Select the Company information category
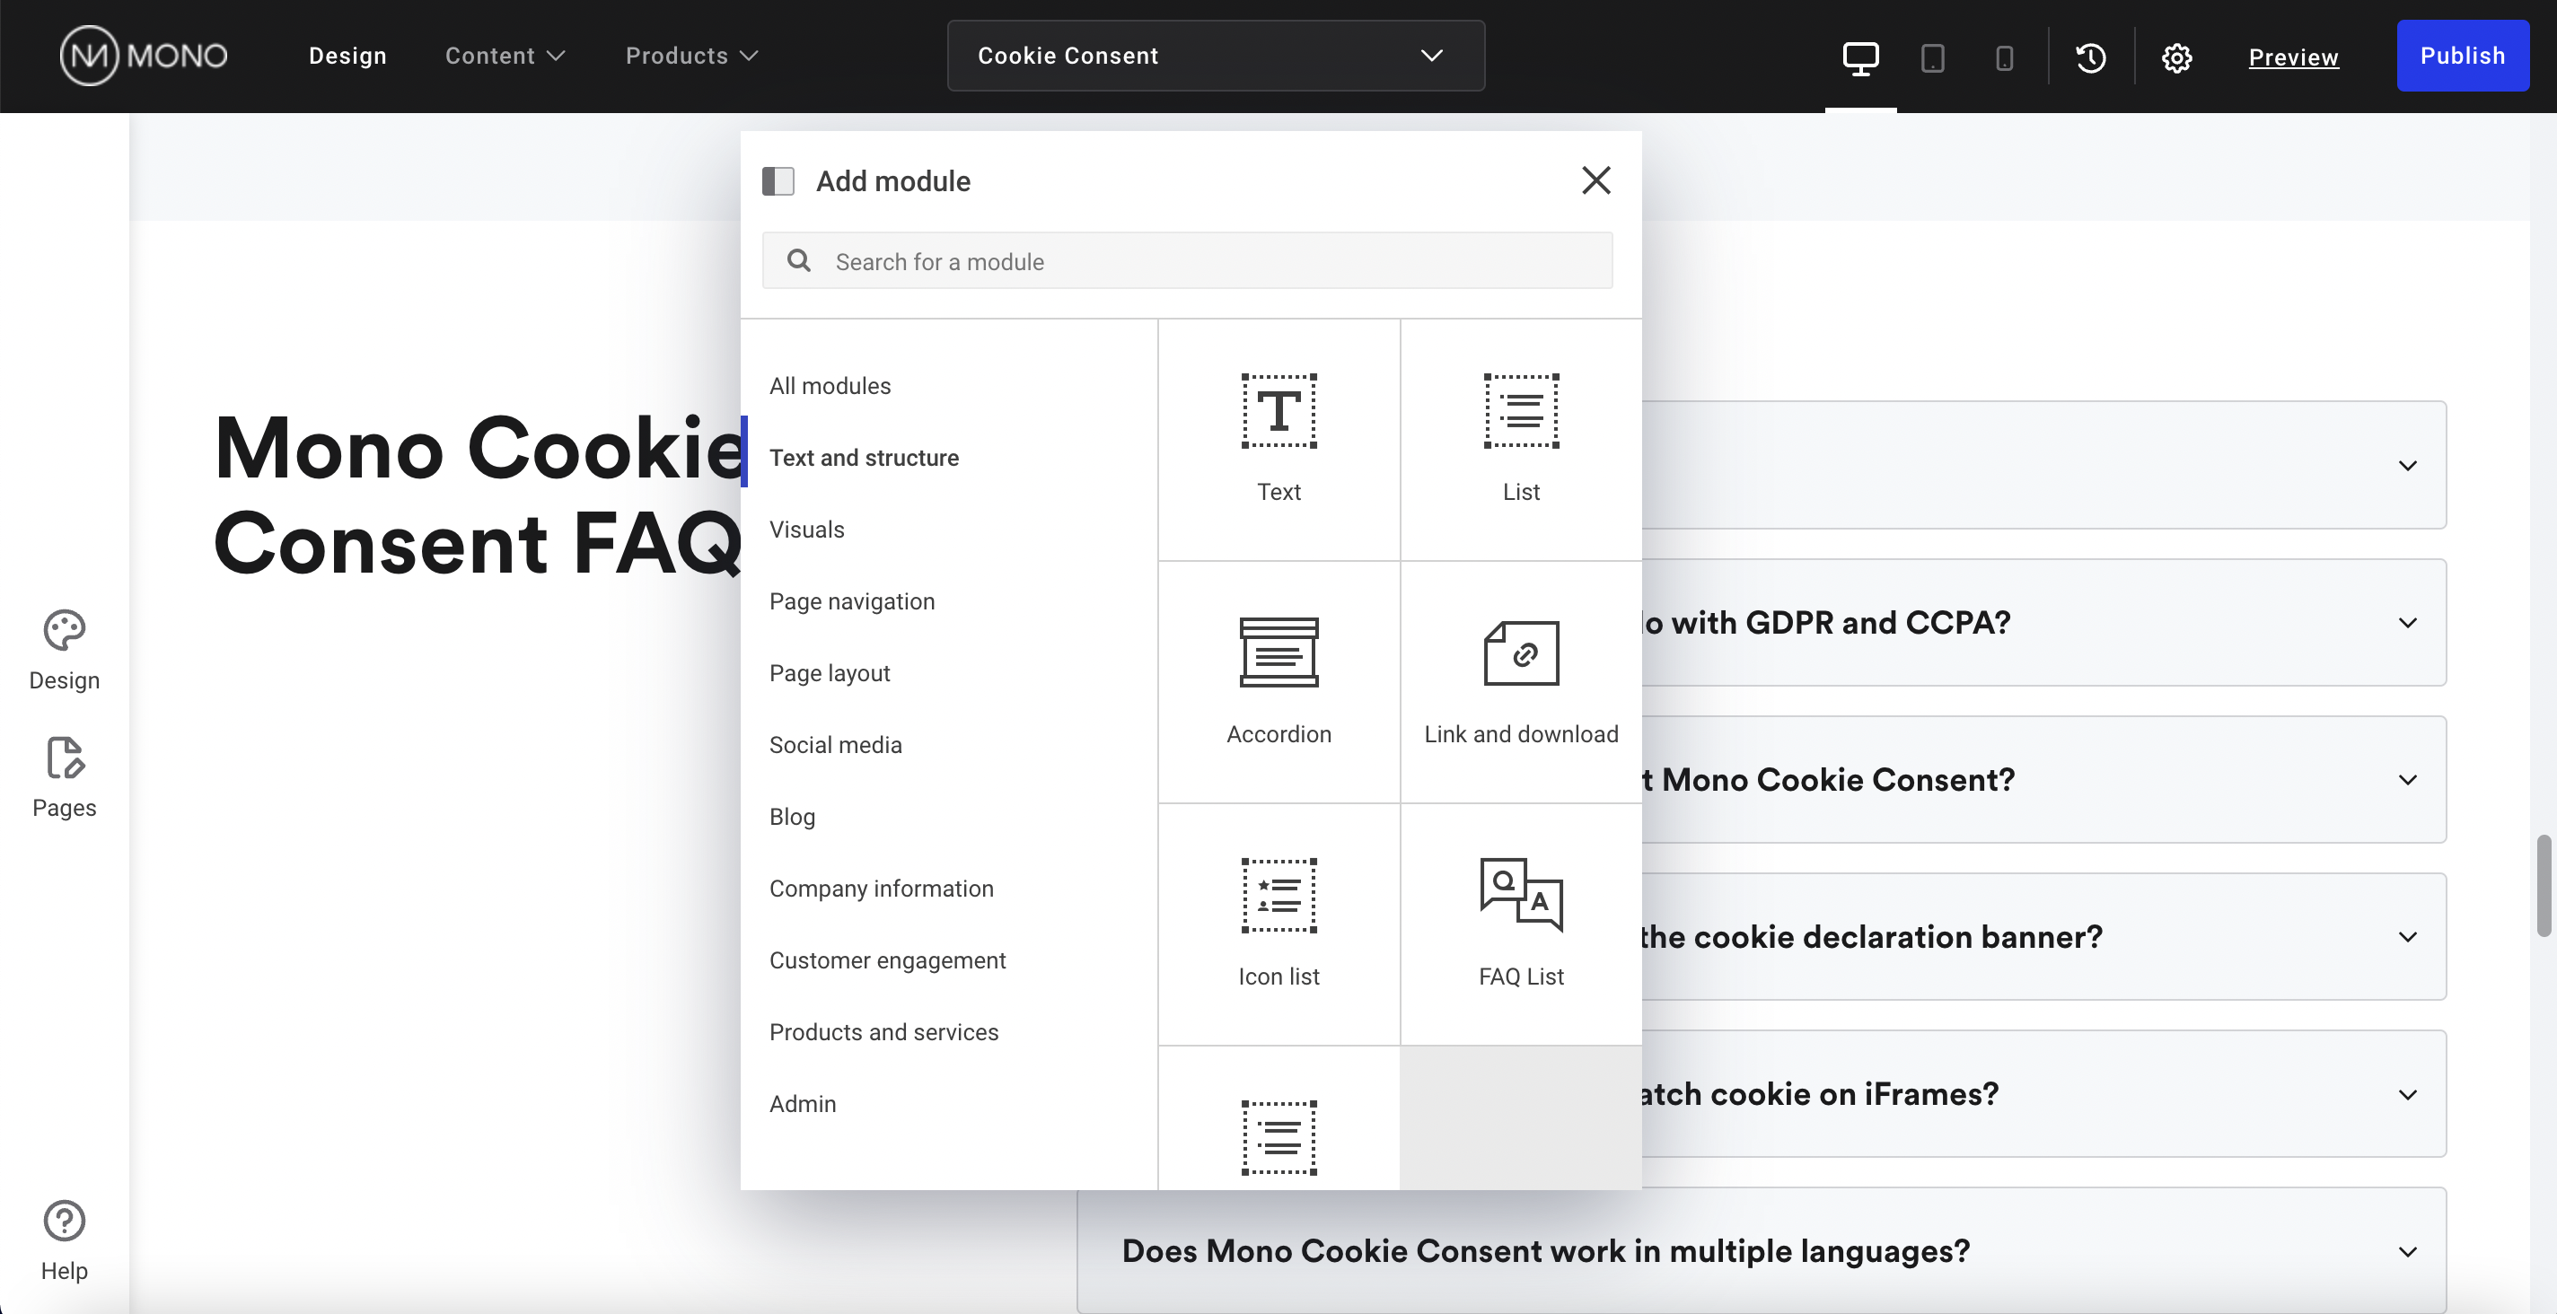2557x1314 pixels. pos(882,889)
